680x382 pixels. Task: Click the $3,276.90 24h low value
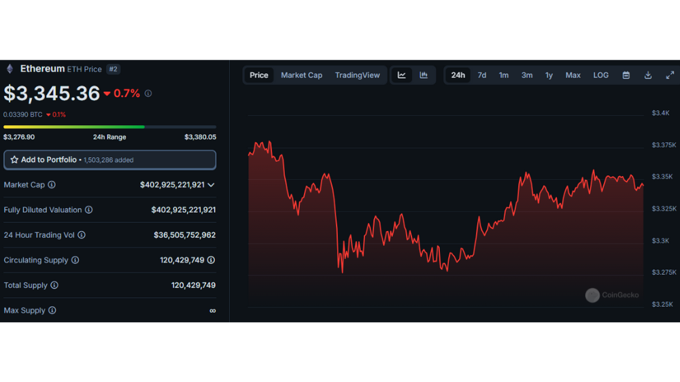pos(19,137)
